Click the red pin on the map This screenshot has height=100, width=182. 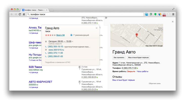137,35
